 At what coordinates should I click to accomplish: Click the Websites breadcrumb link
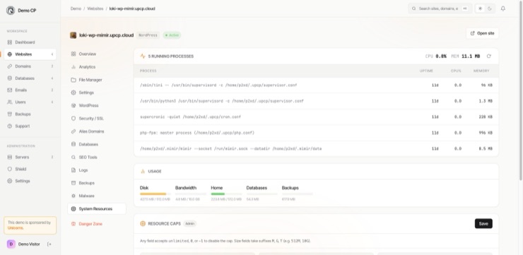pyautogui.click(x=95, y=8)
